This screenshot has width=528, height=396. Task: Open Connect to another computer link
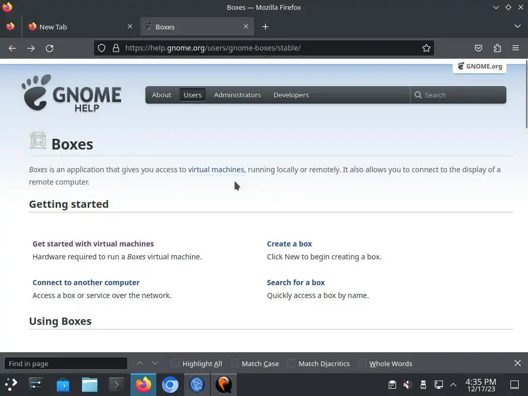click(x=86, y=283)
